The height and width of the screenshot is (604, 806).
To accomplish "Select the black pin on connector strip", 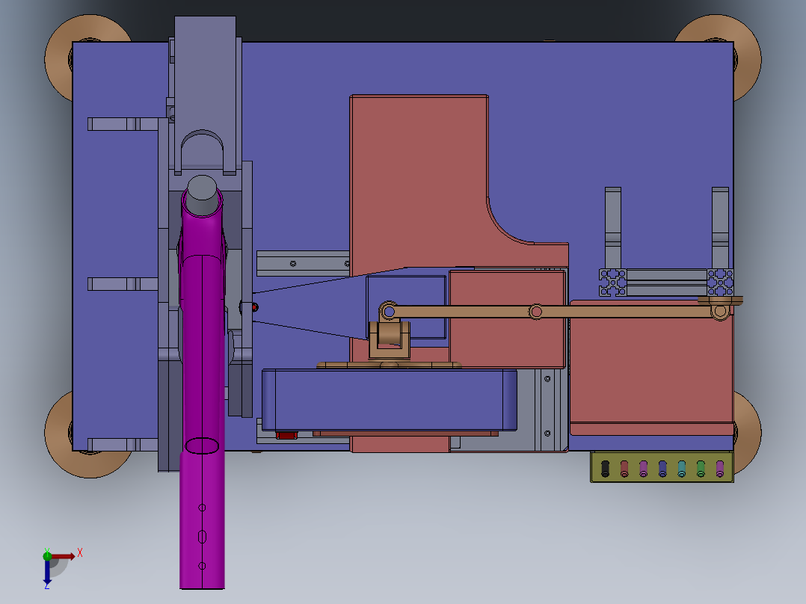I will point(605,468).
